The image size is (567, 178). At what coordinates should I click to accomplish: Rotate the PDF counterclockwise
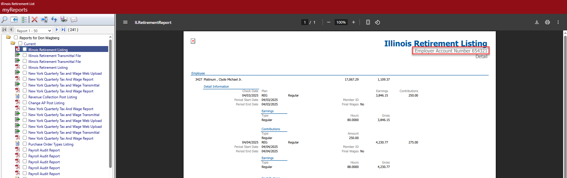378,22
